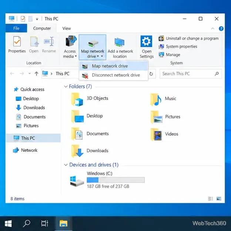Screen dimensions: 231x231
Task: Collapse the ribbon with the chevron
Action: point(212,29)
